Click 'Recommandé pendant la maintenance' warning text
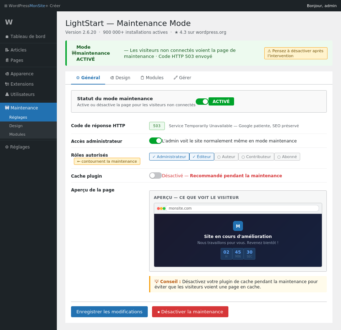This screenshot has height=330, width=341. (236, 175)
